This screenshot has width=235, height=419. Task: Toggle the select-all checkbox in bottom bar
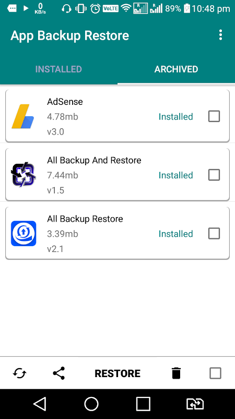215,373
